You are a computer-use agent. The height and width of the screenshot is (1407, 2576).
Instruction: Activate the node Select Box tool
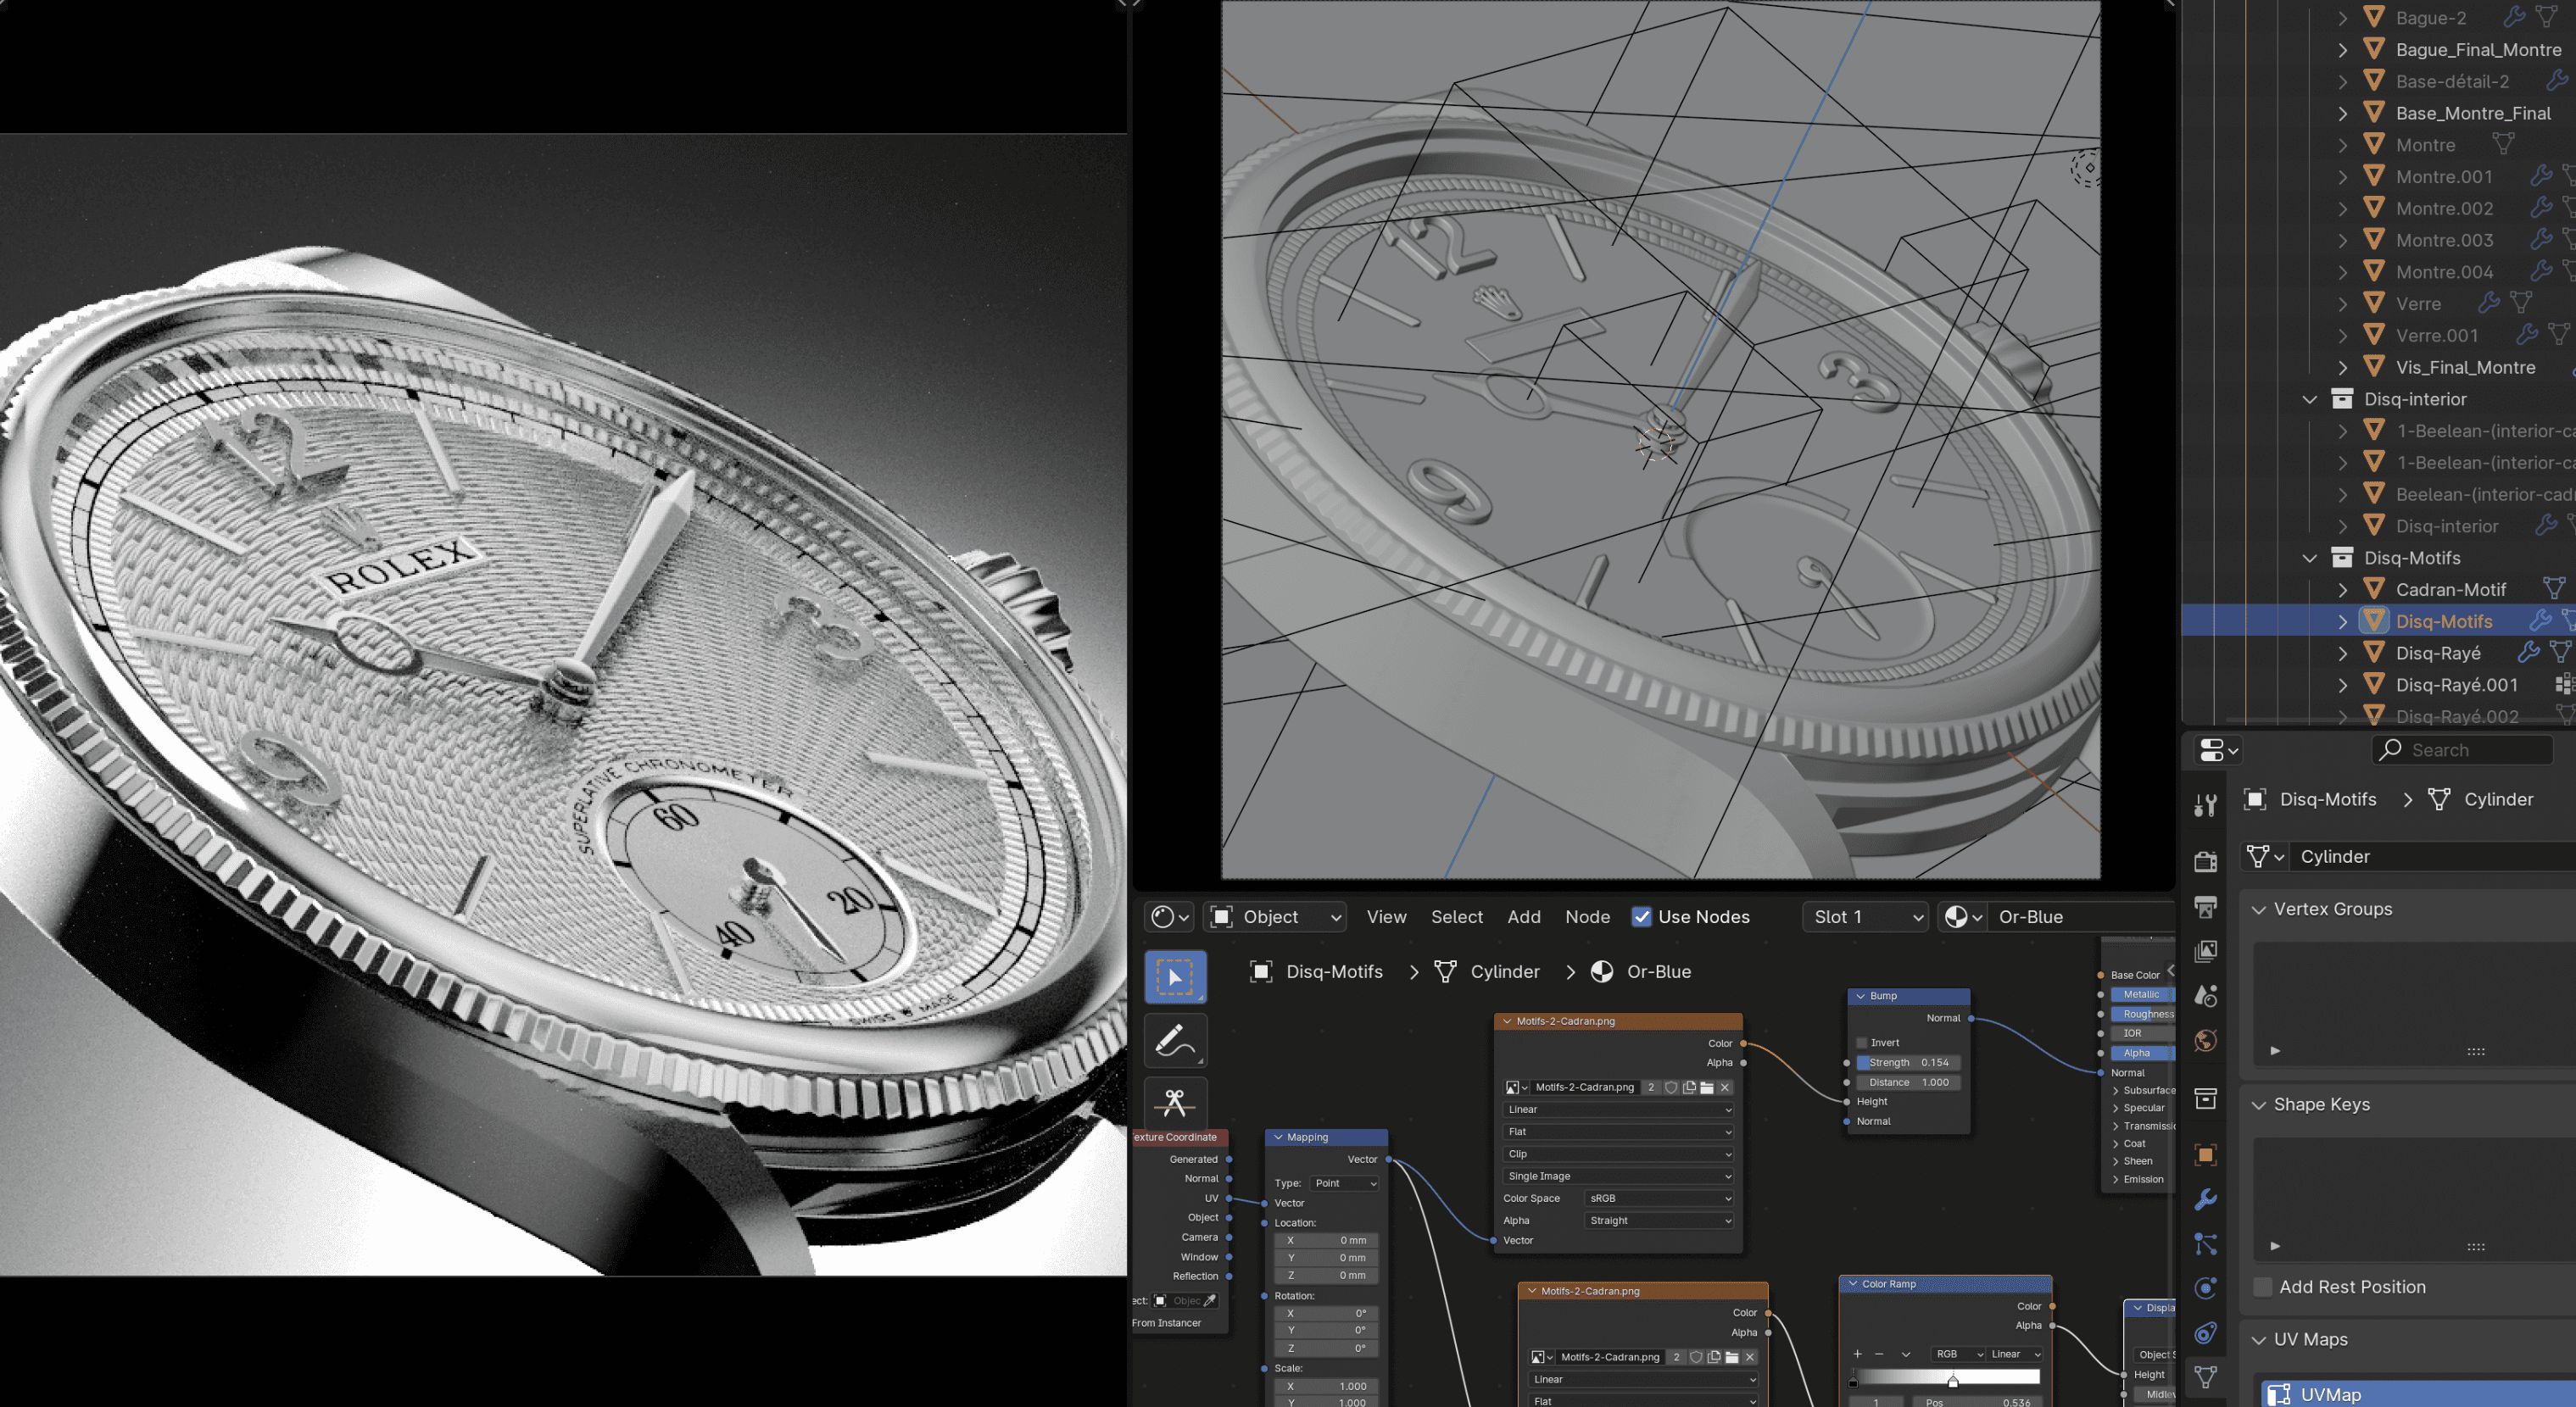pyautogui.click(x=1175, y=977)
